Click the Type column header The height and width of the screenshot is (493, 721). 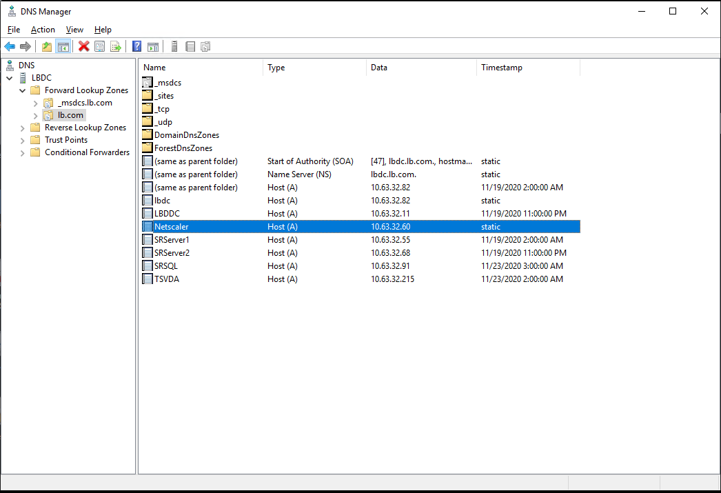click(276, 67)
